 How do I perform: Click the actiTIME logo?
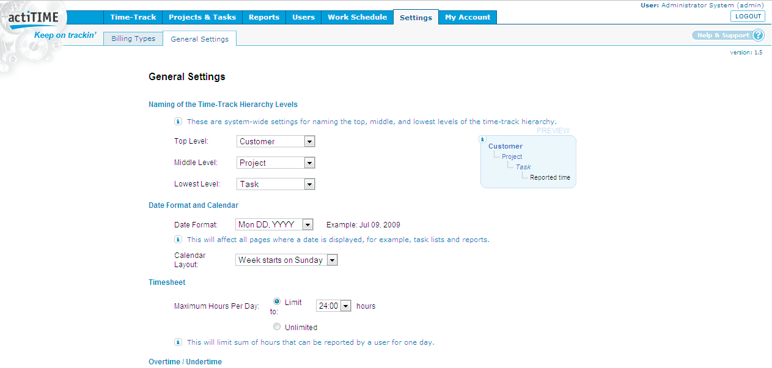point(34,18)
